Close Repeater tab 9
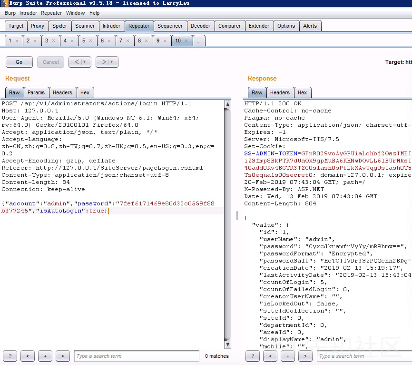The height and width of the screenshot is (365, 412). pyautogui.click(x=165, y=41)
